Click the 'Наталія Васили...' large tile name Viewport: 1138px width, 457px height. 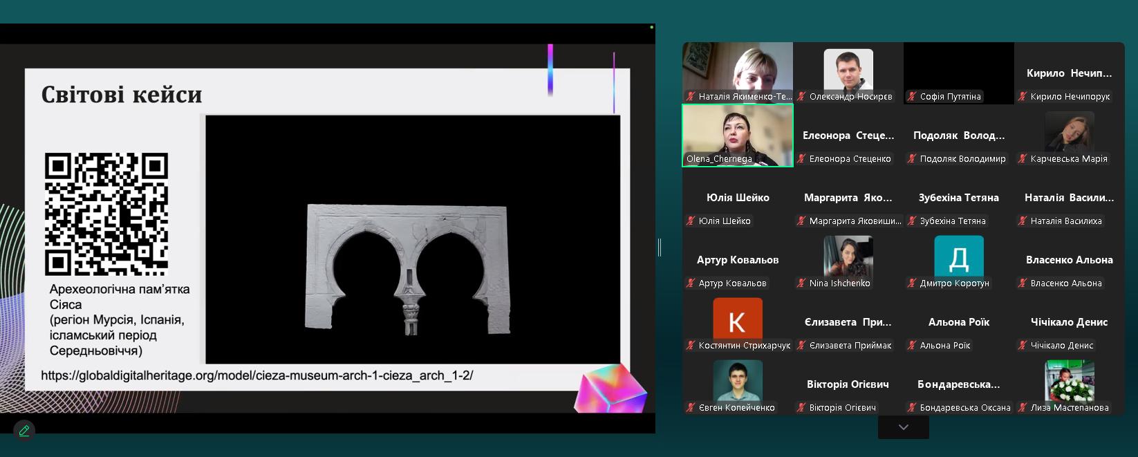pyautogui.click(x=1070, y=198)
